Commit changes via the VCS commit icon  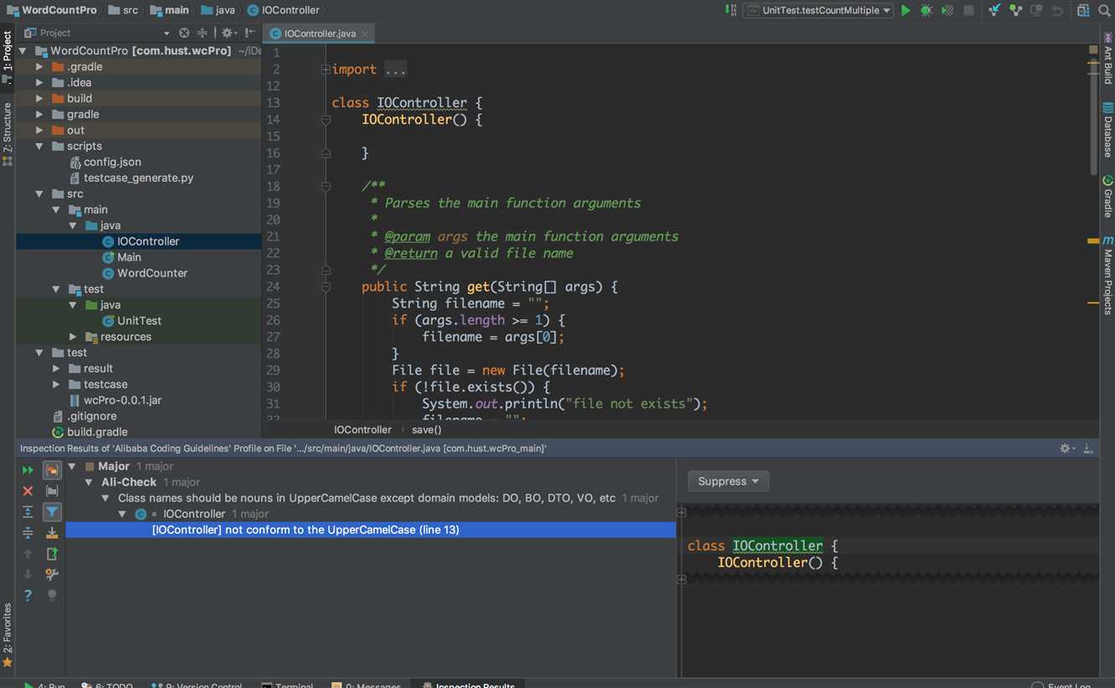tap(1015, 10)
